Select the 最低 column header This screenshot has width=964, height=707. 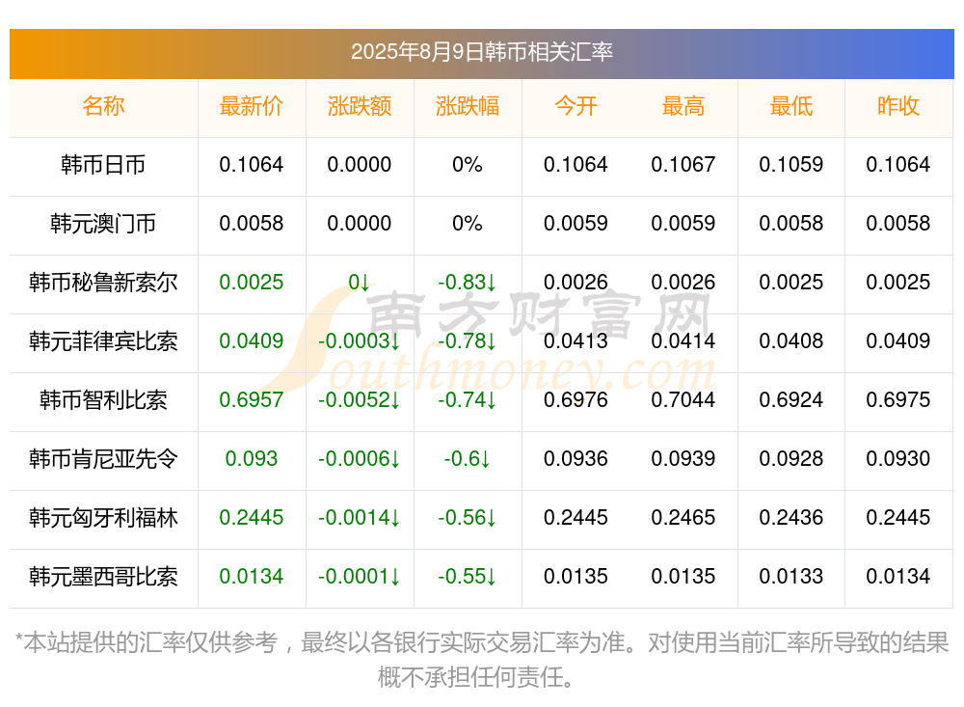791,106
